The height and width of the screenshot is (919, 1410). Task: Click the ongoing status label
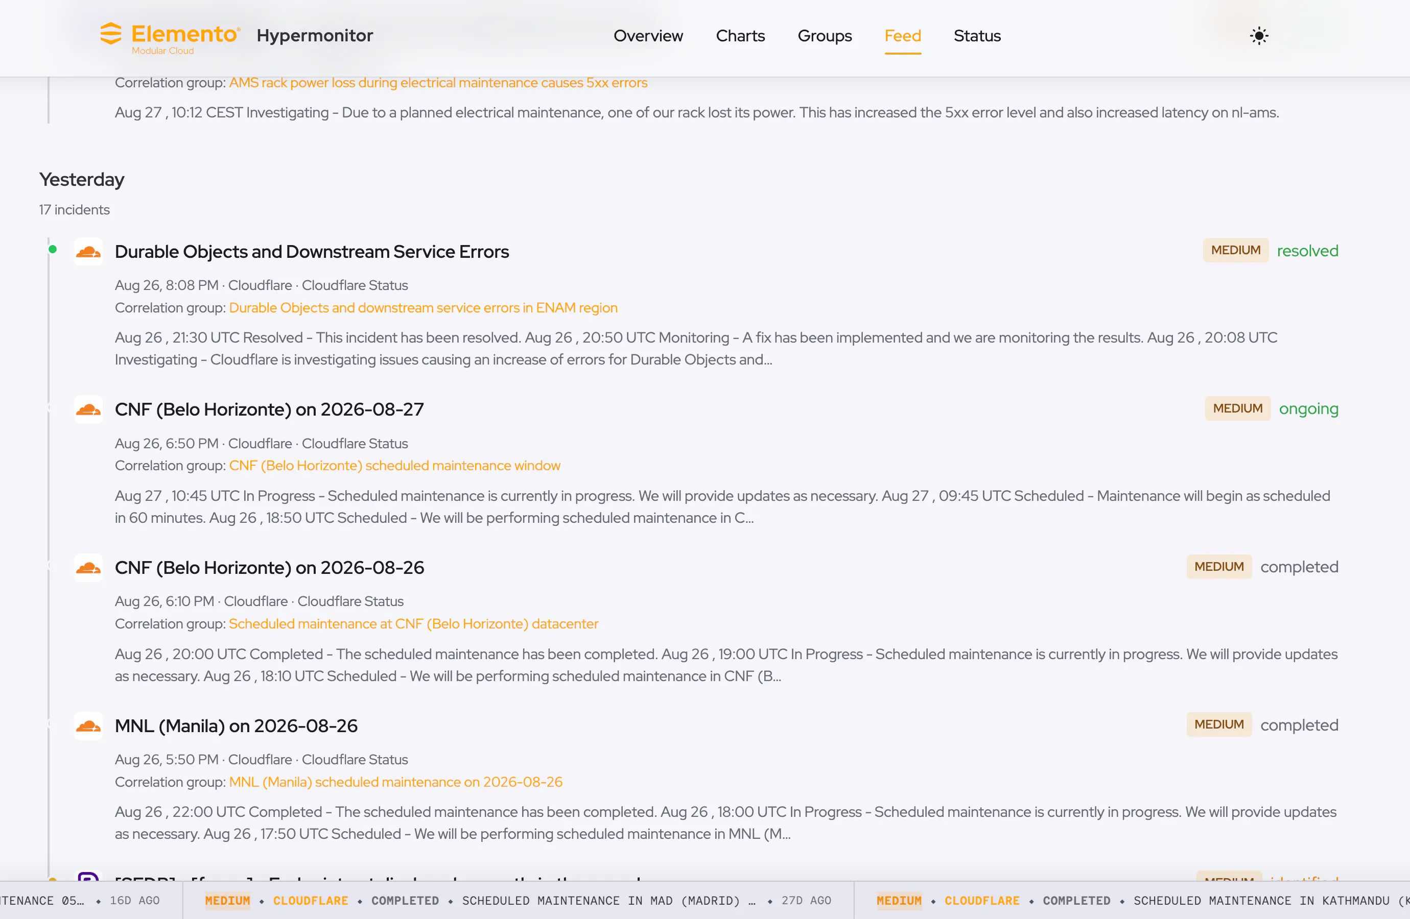click(1309, 408)
